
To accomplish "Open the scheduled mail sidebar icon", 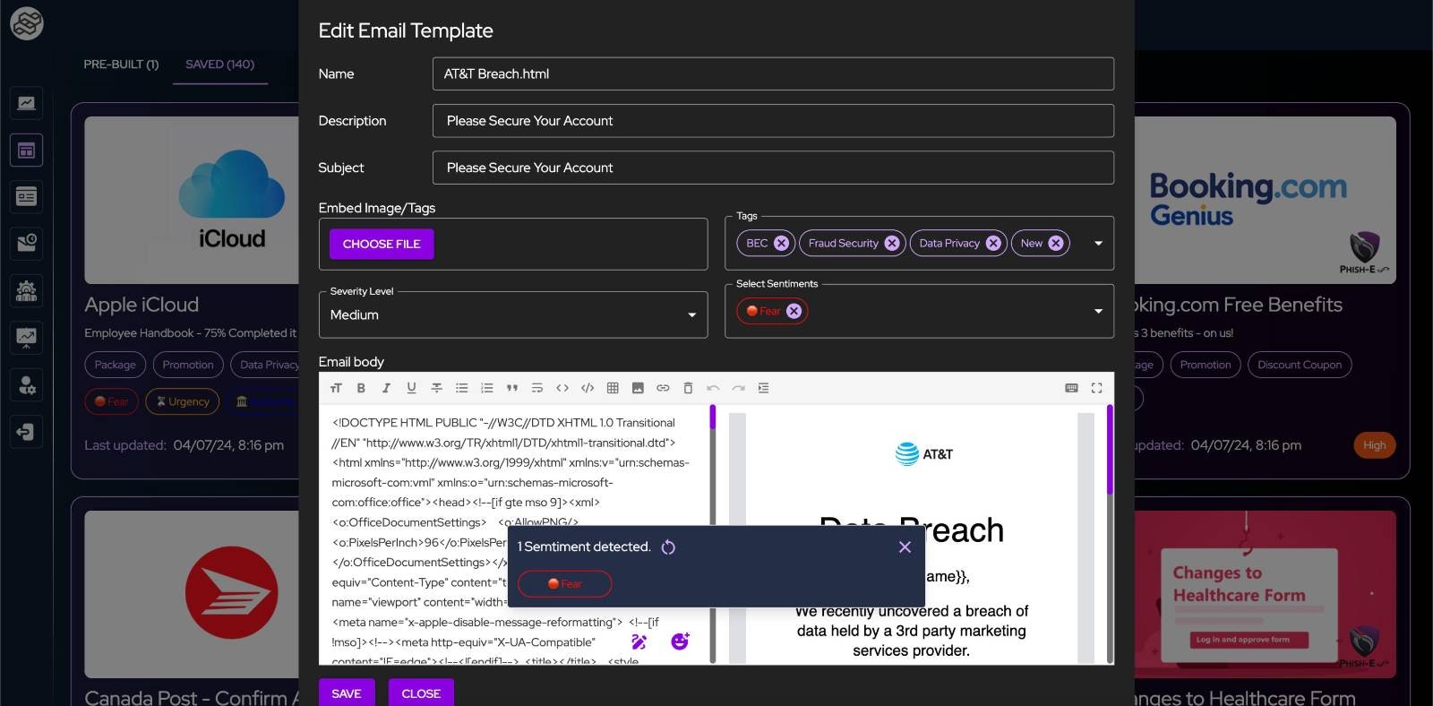I will (27, 243).
